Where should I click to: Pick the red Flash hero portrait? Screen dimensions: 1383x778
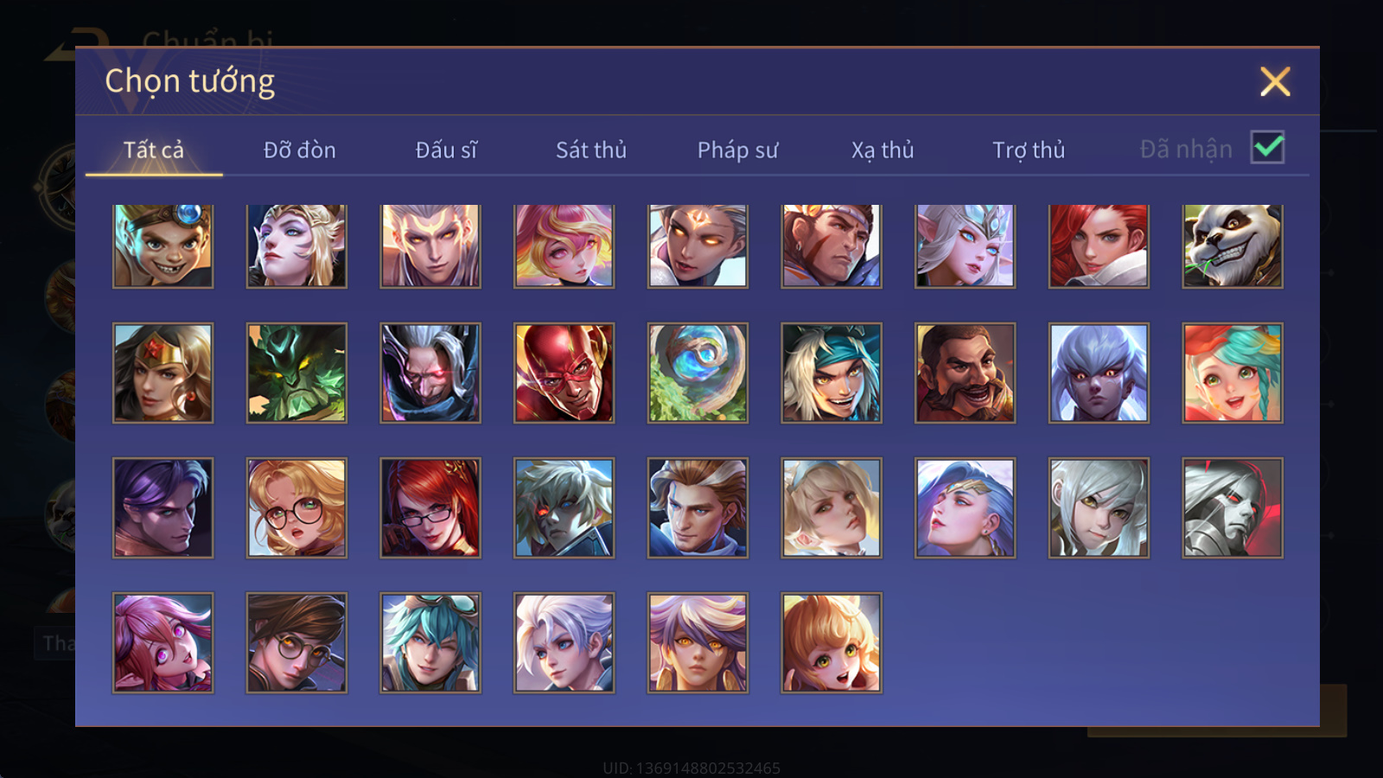[564, 373]
